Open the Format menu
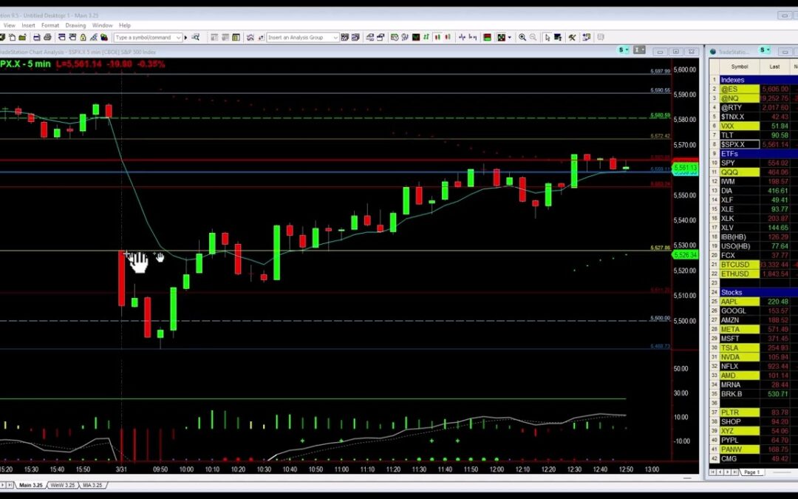 coord(50,25)
